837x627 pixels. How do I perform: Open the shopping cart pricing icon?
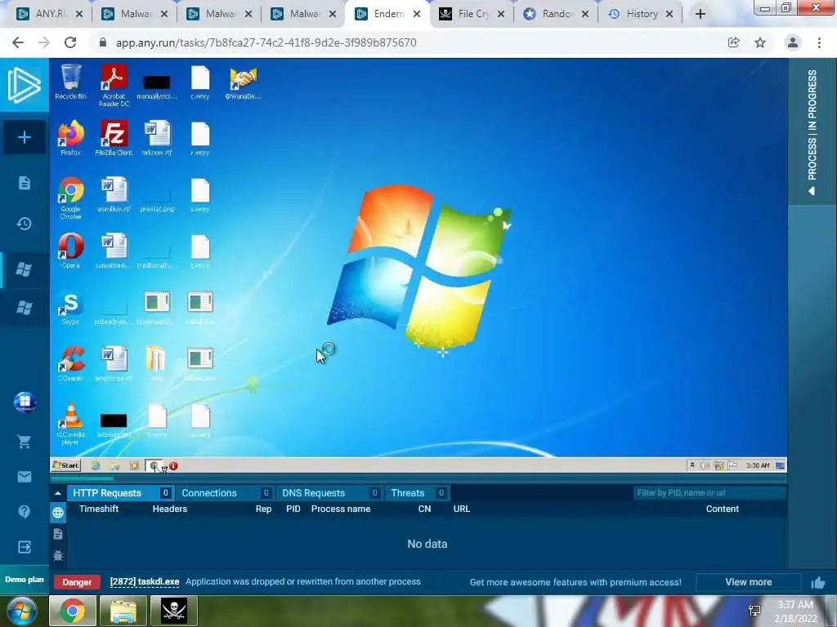tap(24, 442)
